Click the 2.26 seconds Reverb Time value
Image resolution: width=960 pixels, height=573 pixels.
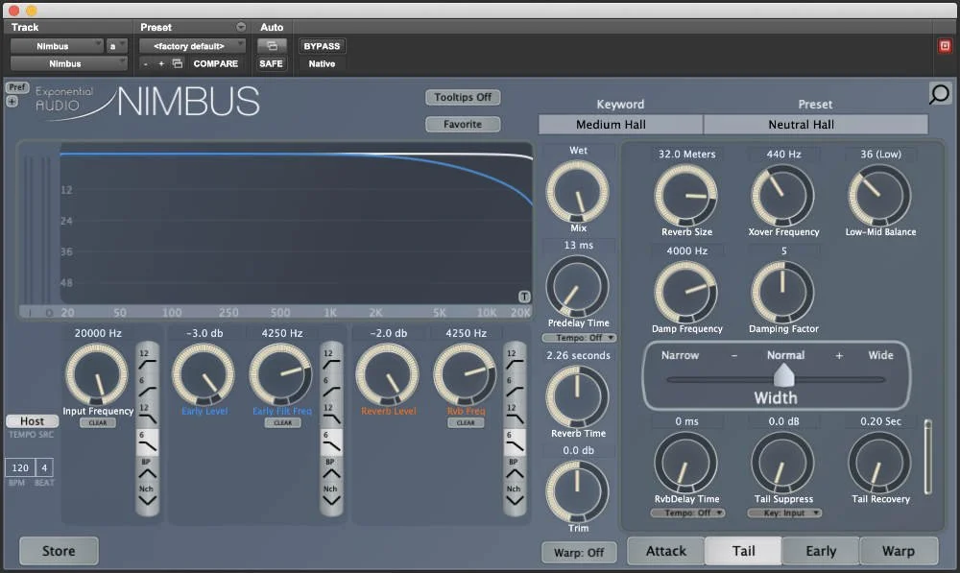coord(579,355)
